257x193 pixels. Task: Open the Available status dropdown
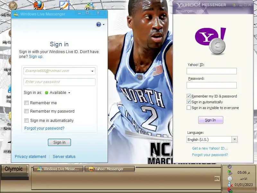point(69,93)
